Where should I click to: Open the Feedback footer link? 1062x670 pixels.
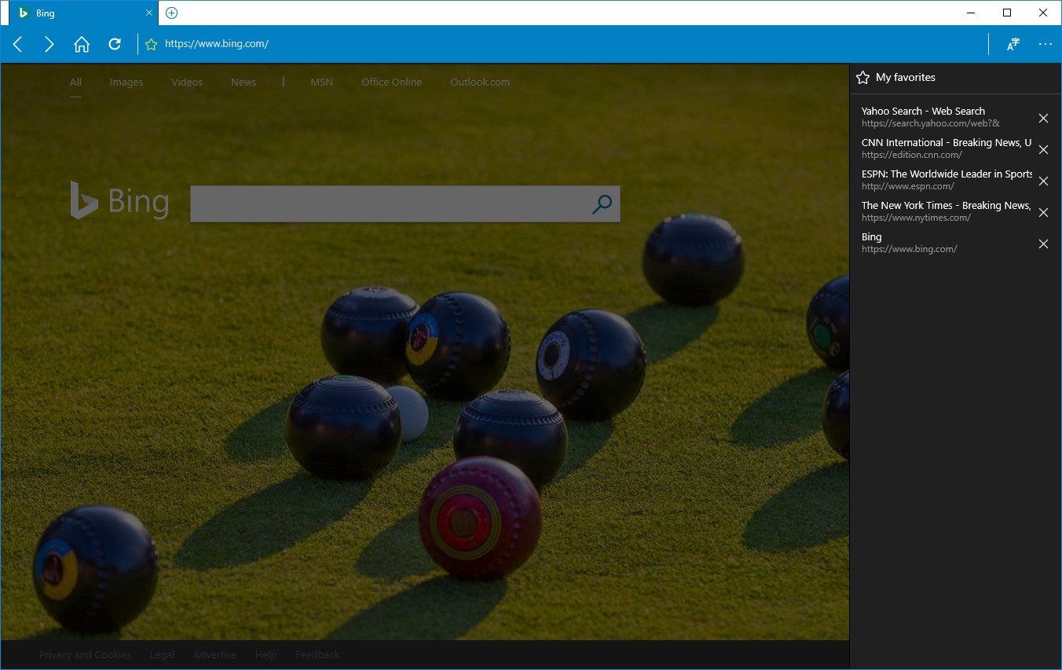[x=317, y=654]
